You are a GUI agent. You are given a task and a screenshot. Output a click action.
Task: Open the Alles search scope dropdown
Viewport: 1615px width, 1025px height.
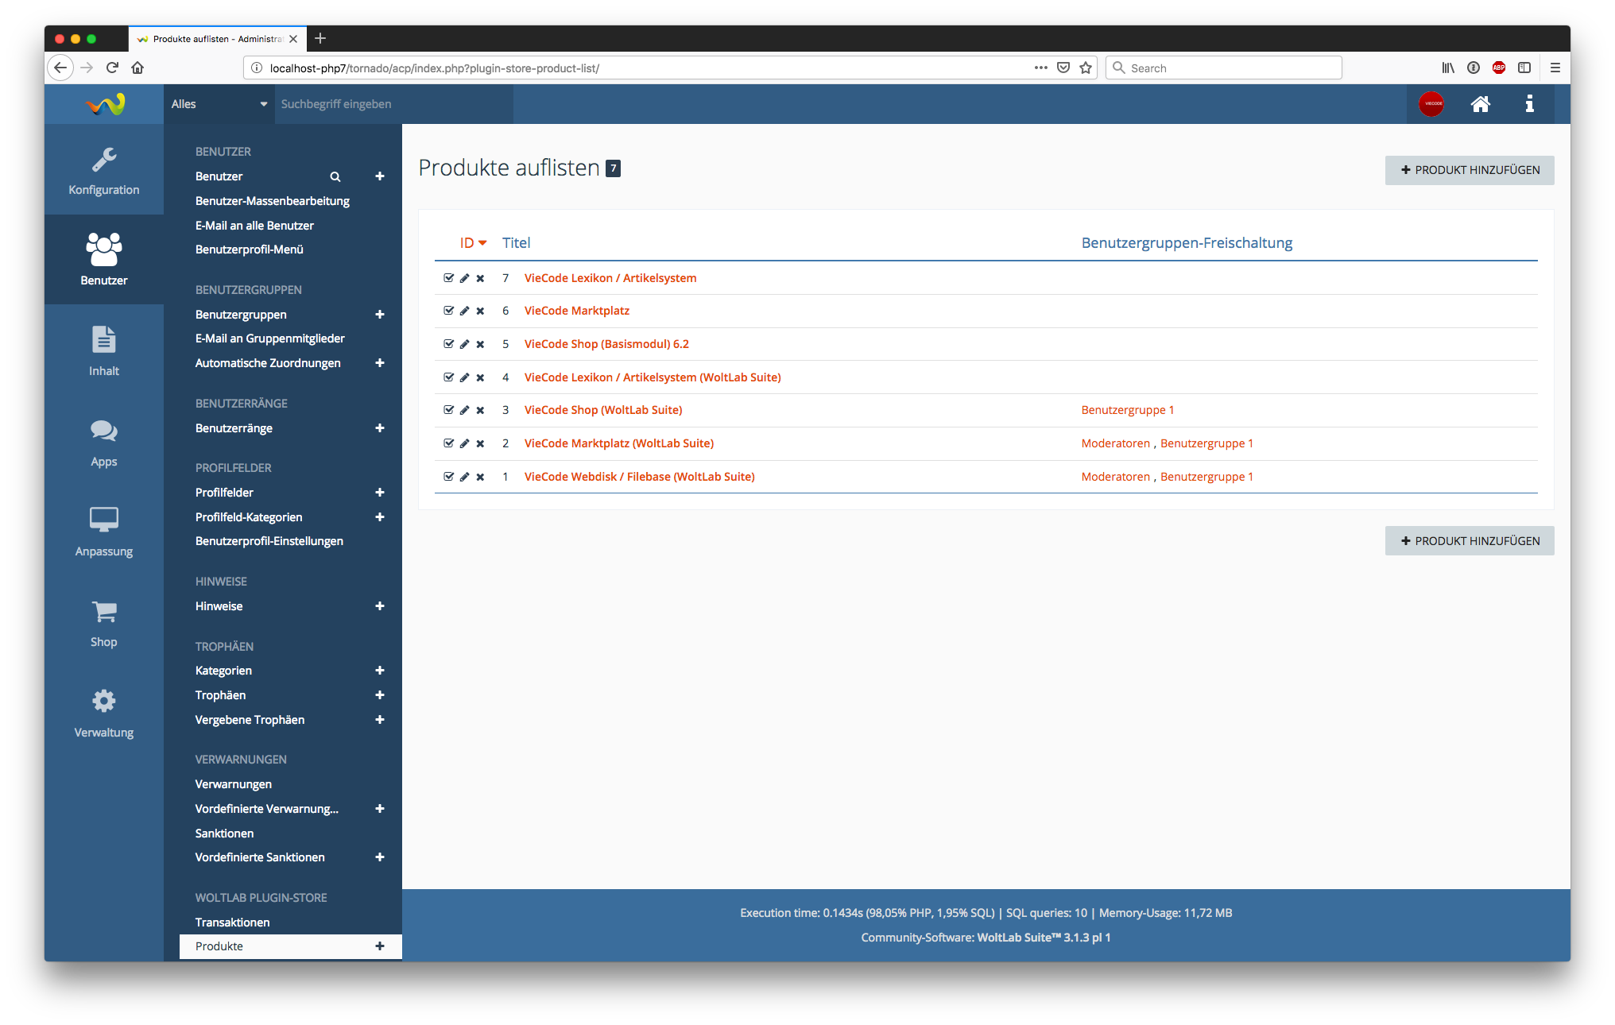[219, 104]
